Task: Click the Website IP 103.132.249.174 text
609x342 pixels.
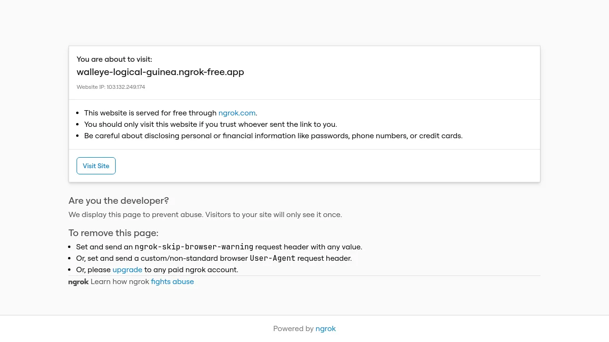Action: 111,87
